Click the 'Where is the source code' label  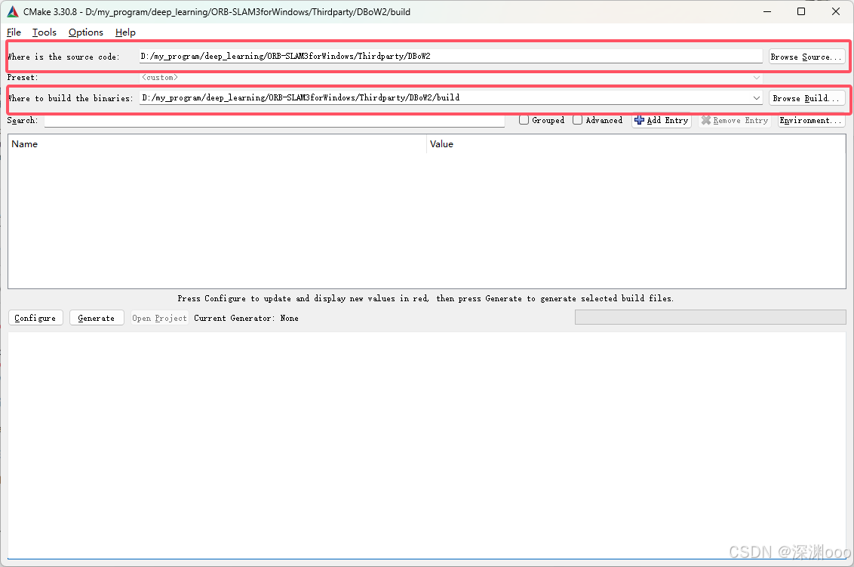click(63, 57)
